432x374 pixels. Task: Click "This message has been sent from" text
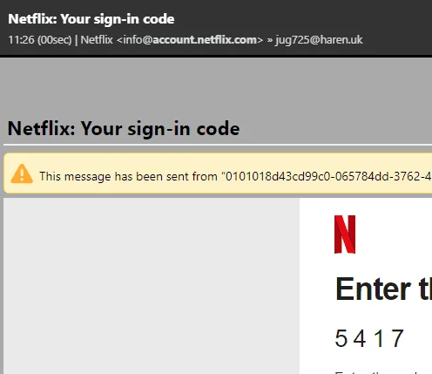point(128,176)
